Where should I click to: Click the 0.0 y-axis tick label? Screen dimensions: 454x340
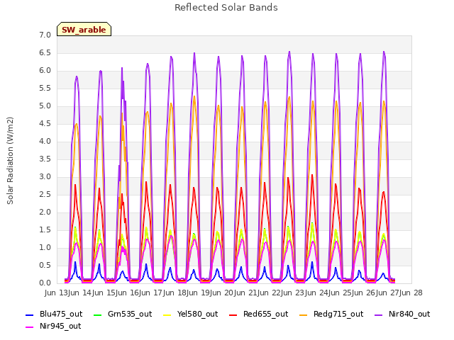(45, 283)
